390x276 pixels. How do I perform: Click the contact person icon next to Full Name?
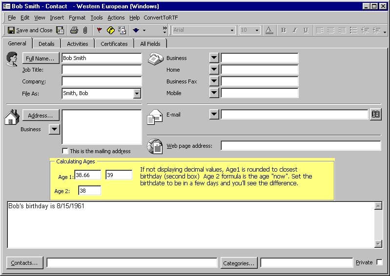[x=12, y=59]
